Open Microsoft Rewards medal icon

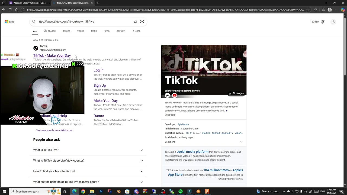pyautogui.click(x=323, y=22)
